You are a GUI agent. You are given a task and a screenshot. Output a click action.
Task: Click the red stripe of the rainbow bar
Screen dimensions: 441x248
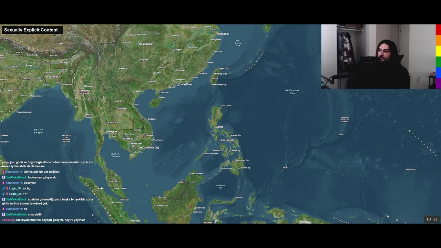(x=438, y=29)
